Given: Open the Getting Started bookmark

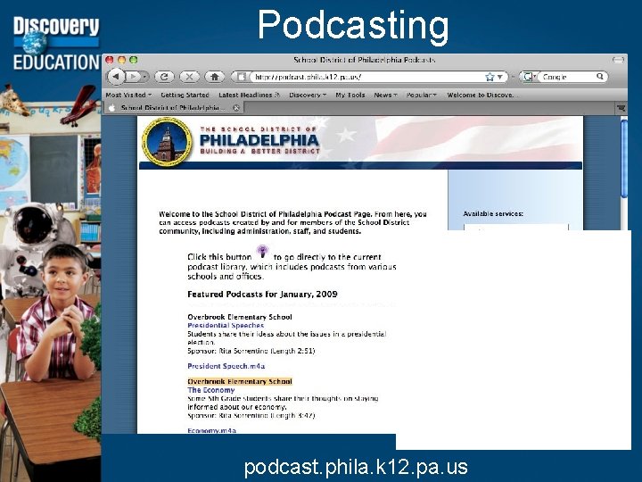Looking at the screenshot, I should (x=185, y=95).
